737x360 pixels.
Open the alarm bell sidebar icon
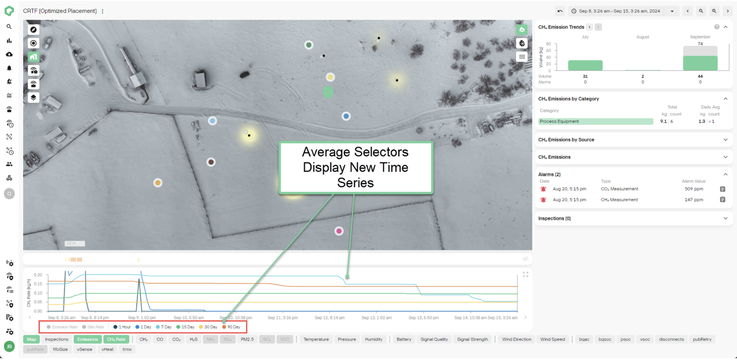pos(9,68)
